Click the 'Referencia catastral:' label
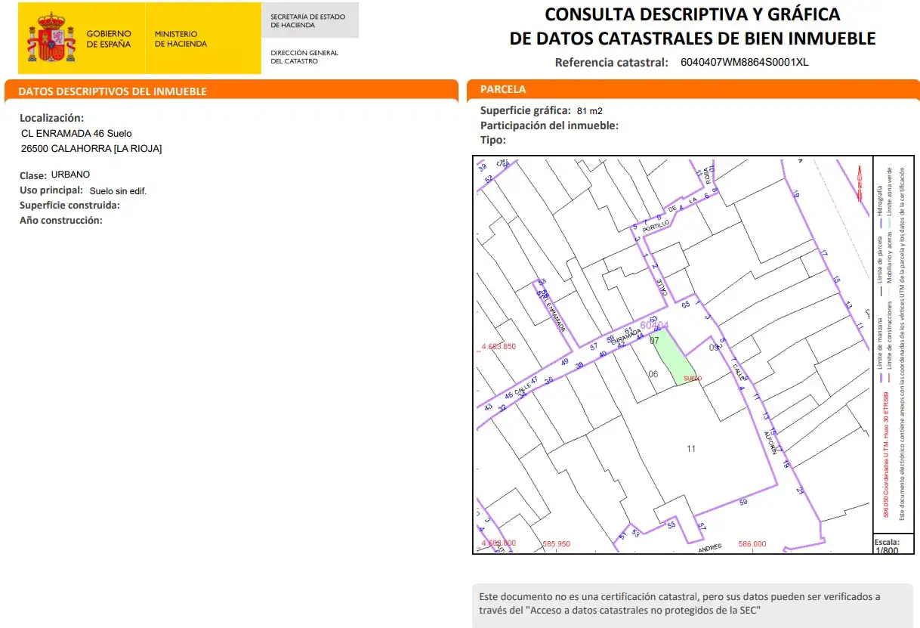 click(x=612, y=63)
